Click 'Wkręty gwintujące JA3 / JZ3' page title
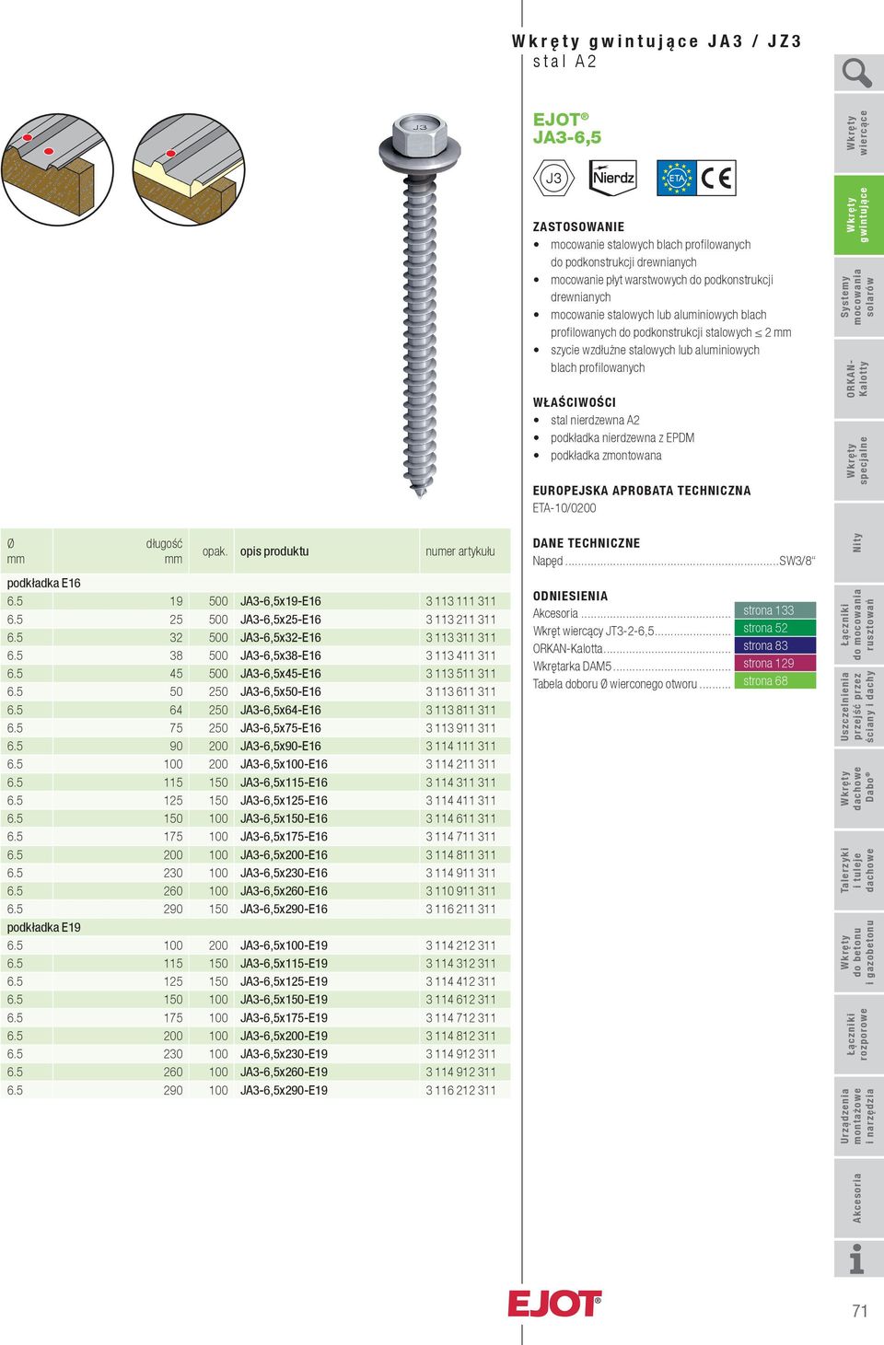Image resolution: width=884 pixels, height=1345 pixels. [x=657, y=41]
